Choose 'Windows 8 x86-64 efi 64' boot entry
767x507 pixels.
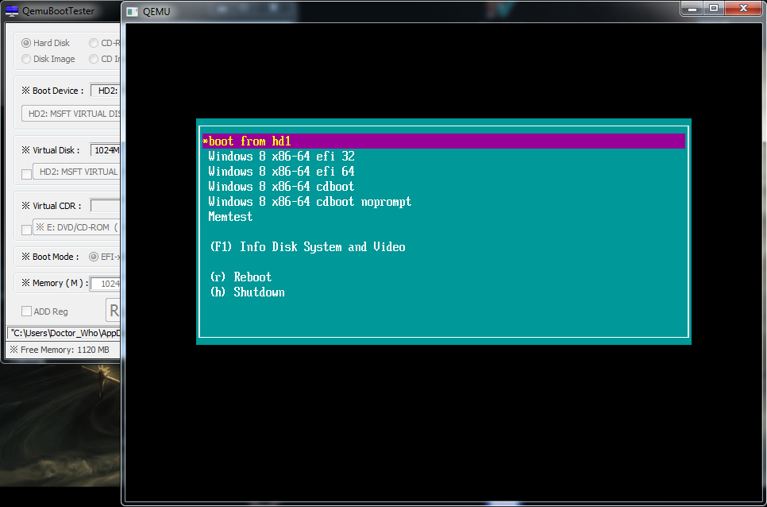[x=281, y=172]
